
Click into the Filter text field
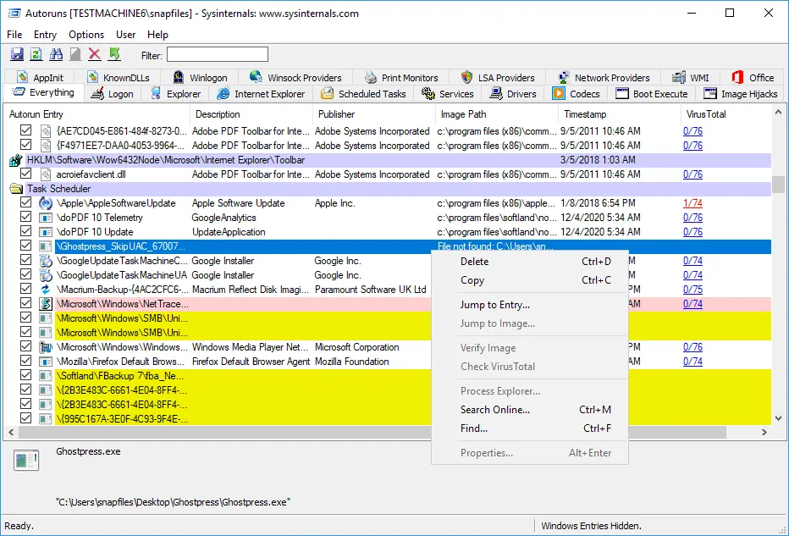pyautogui.click(x=218, y=54)
